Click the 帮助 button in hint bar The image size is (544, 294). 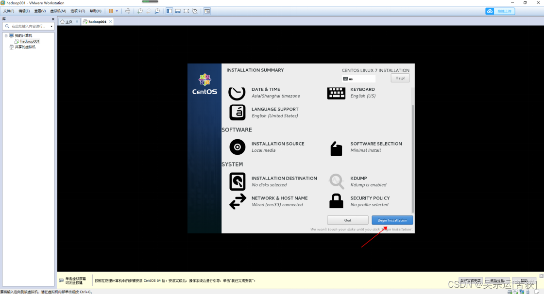(x=524, y=281)
